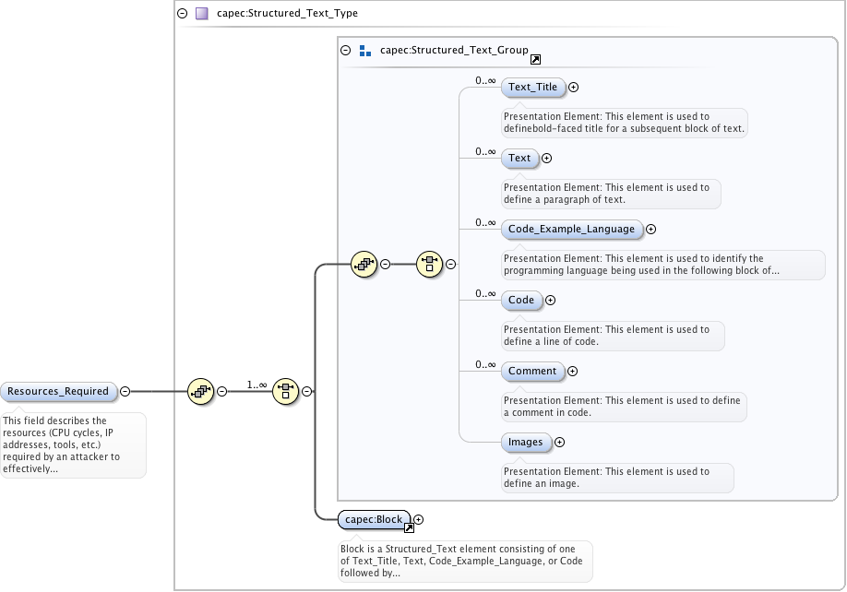Collapse the capec:Structured_Text_Type container

(x=182, y=14)
